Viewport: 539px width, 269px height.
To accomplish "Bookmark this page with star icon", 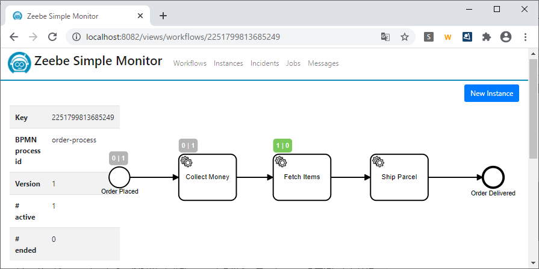I will point(405,37).
